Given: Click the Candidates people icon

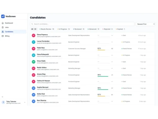Looking at the screenshot, I should [x=3, y=32].
